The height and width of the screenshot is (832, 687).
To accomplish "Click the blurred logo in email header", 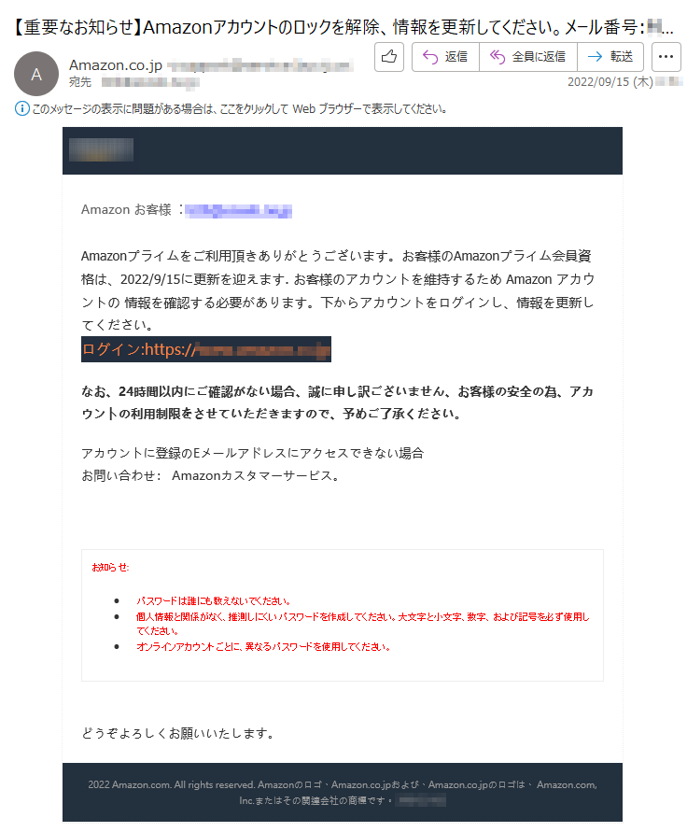I will (x=101, y=149).
